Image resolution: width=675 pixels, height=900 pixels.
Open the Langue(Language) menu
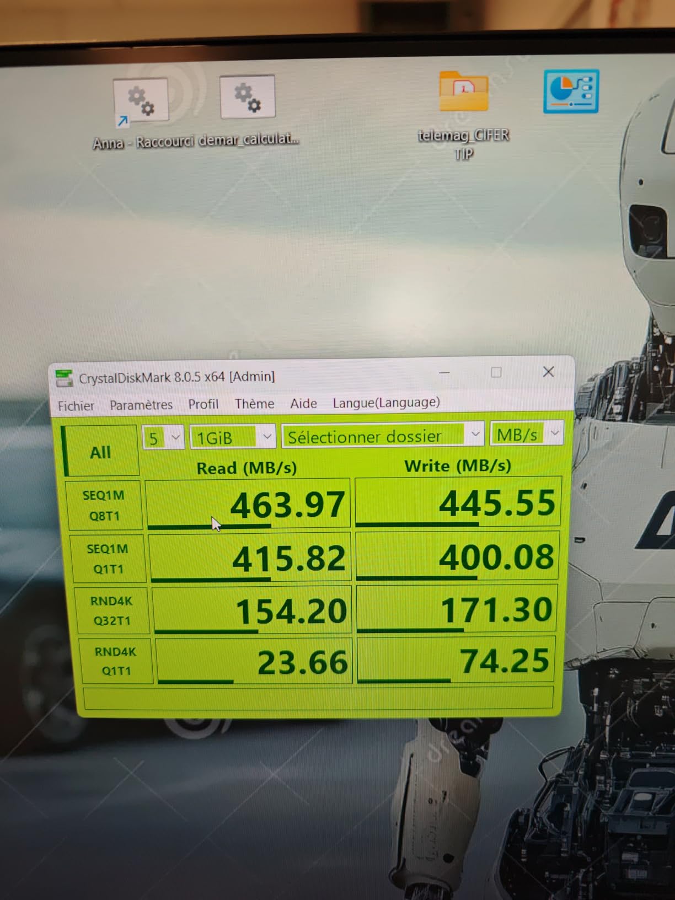pyautogui.click(x=386, y=403)
